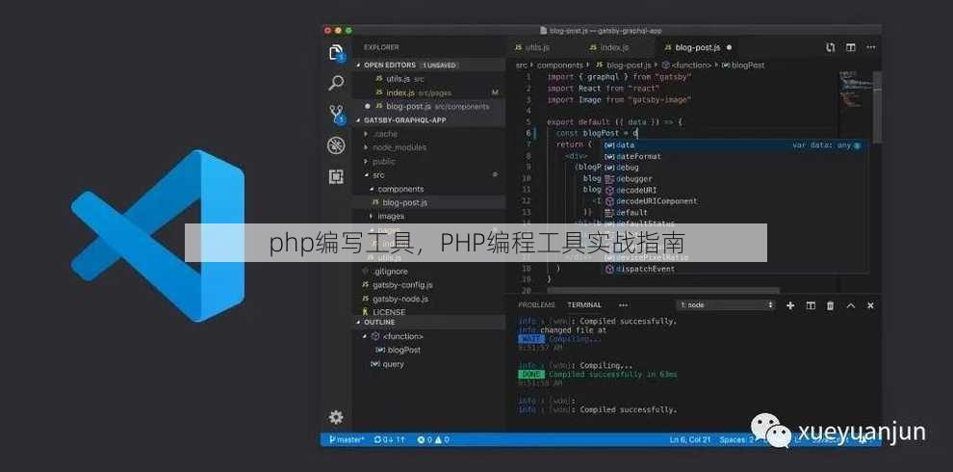The image size is (953, 472).
Task: Collapse the Open Editors section
Action: tap(428, 66)
